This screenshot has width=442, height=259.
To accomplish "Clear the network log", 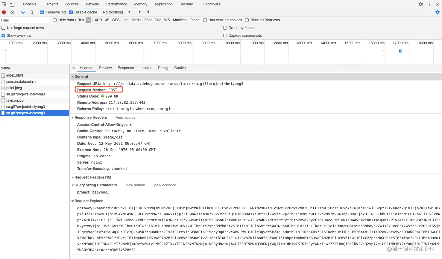I will point(12,12).
